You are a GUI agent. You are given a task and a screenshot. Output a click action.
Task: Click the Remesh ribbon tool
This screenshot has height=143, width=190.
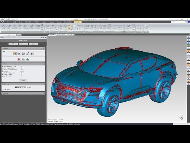click(x=38, y=27)
